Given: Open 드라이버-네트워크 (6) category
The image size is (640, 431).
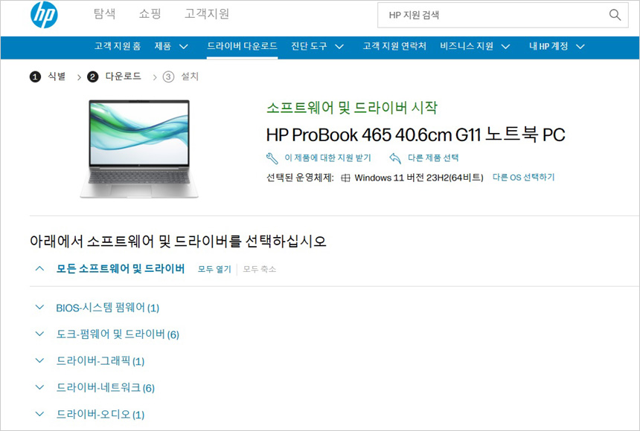Looking at the screenshot, I should point(106,388).
